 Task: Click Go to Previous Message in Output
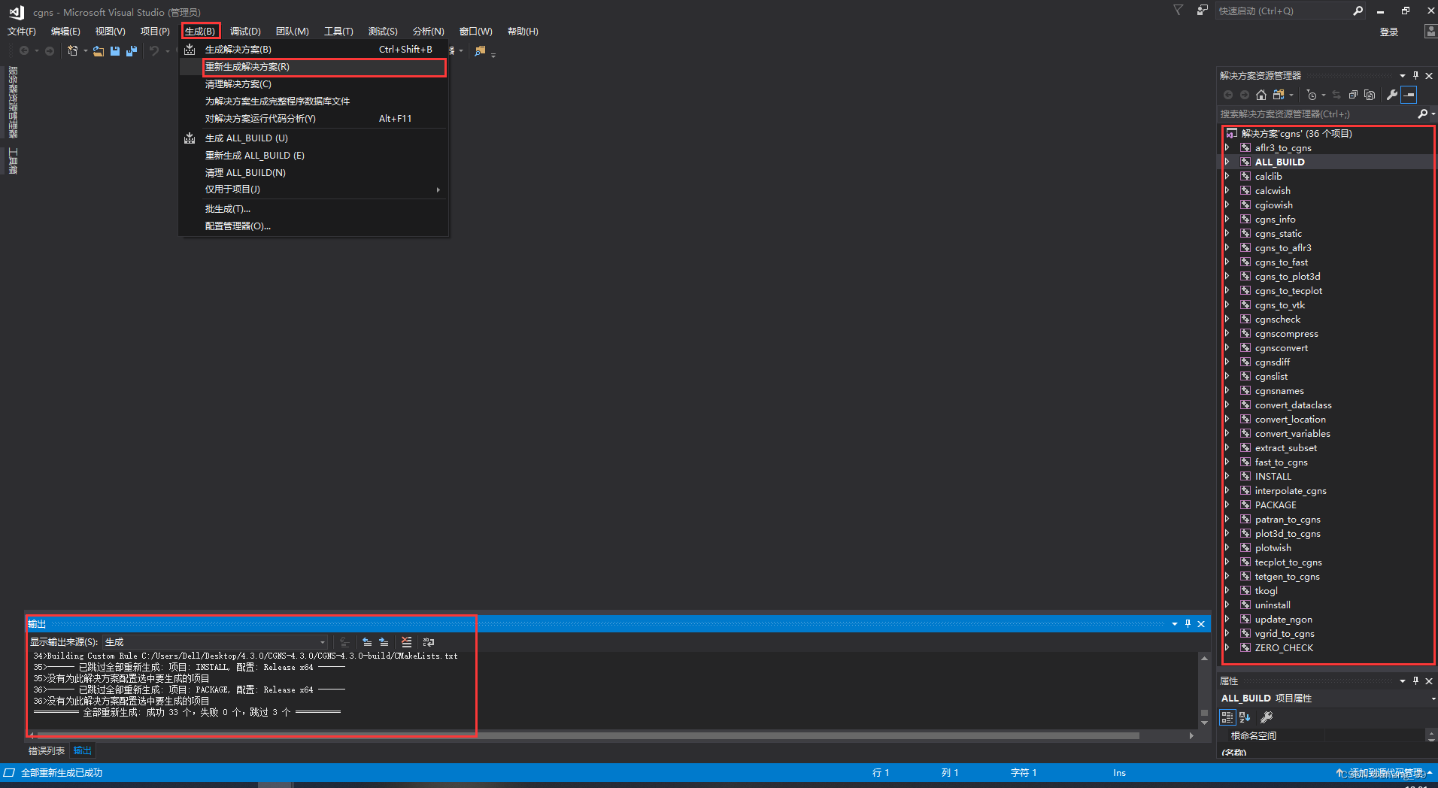click(x=367, y=642)
